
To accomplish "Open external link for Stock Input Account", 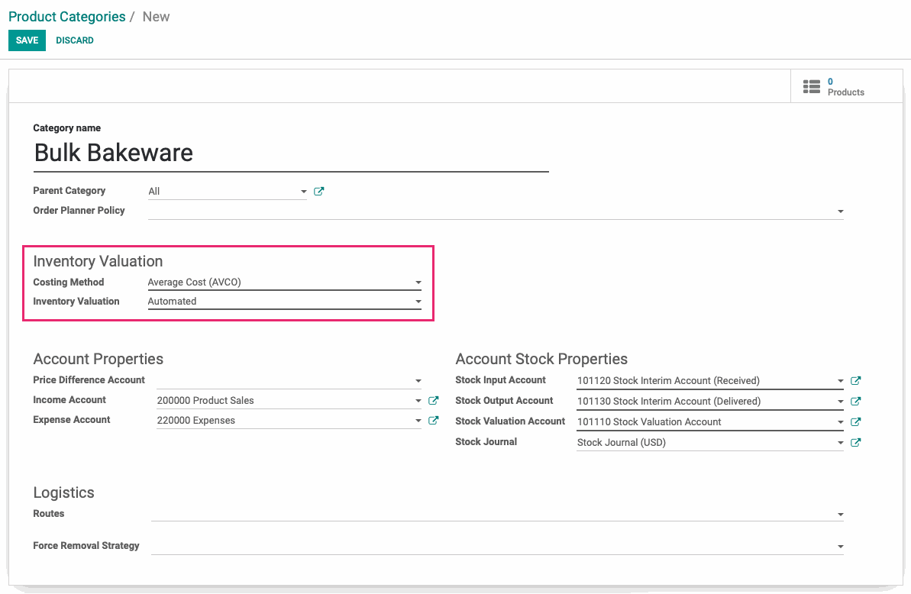I will pyautogui.click(x=855, y=381).
